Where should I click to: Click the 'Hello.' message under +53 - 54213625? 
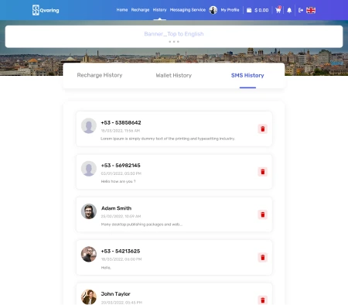click(x=106, y=268)
